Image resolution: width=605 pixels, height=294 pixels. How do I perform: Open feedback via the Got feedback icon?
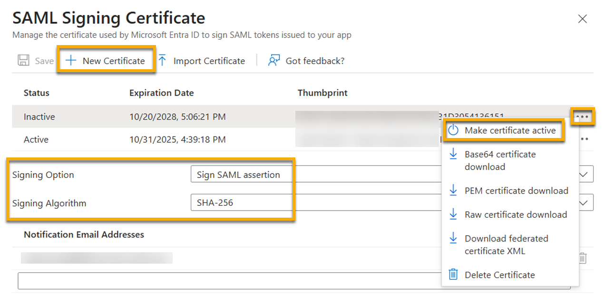273,61
